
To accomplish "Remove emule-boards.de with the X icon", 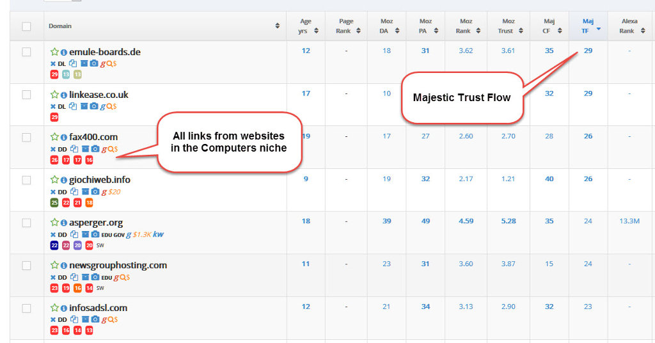I will 53,63.
